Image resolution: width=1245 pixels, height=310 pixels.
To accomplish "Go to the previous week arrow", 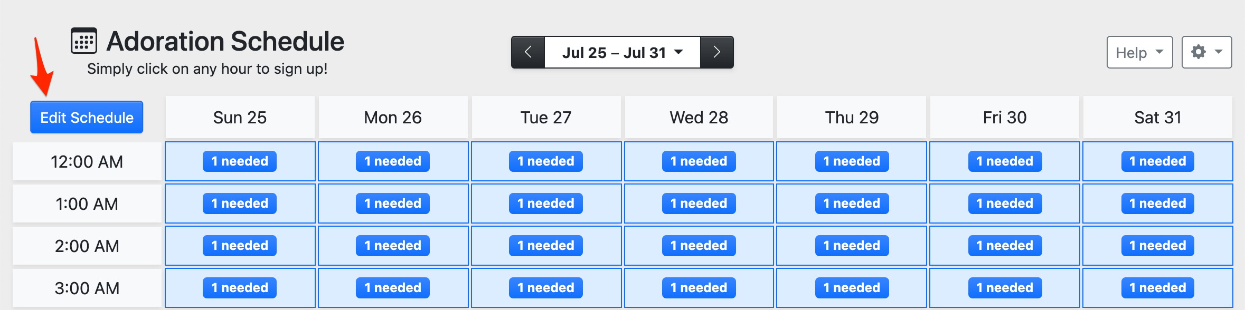I will (528, 52).
